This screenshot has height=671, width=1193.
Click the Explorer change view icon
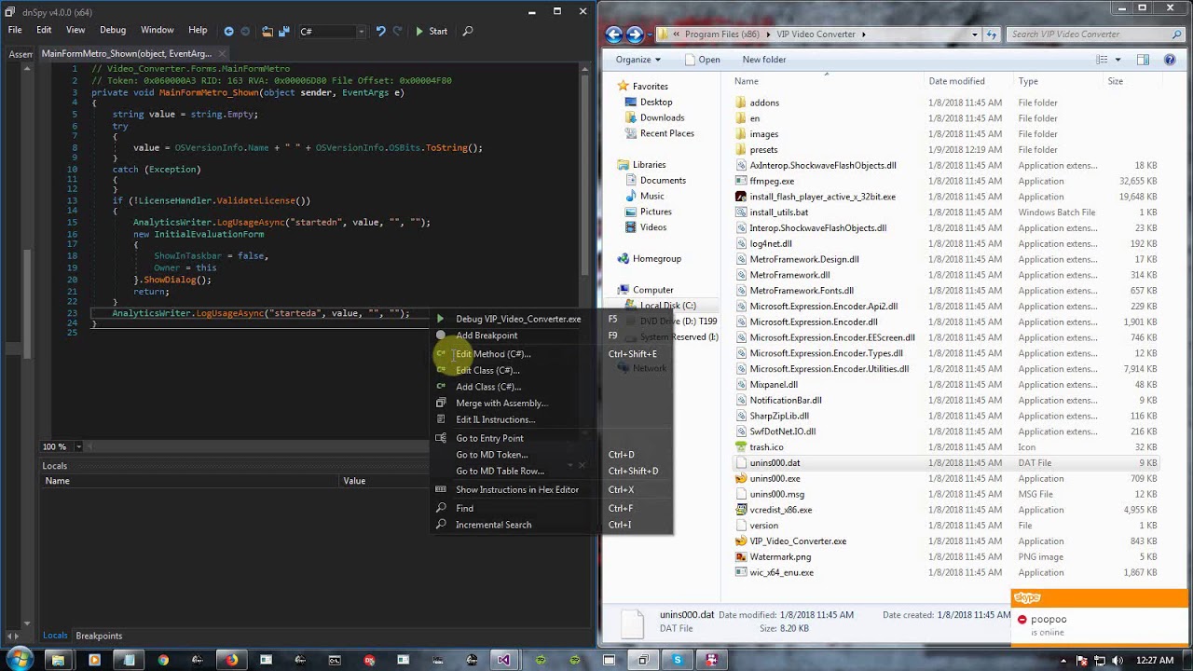coord(1103,60)
